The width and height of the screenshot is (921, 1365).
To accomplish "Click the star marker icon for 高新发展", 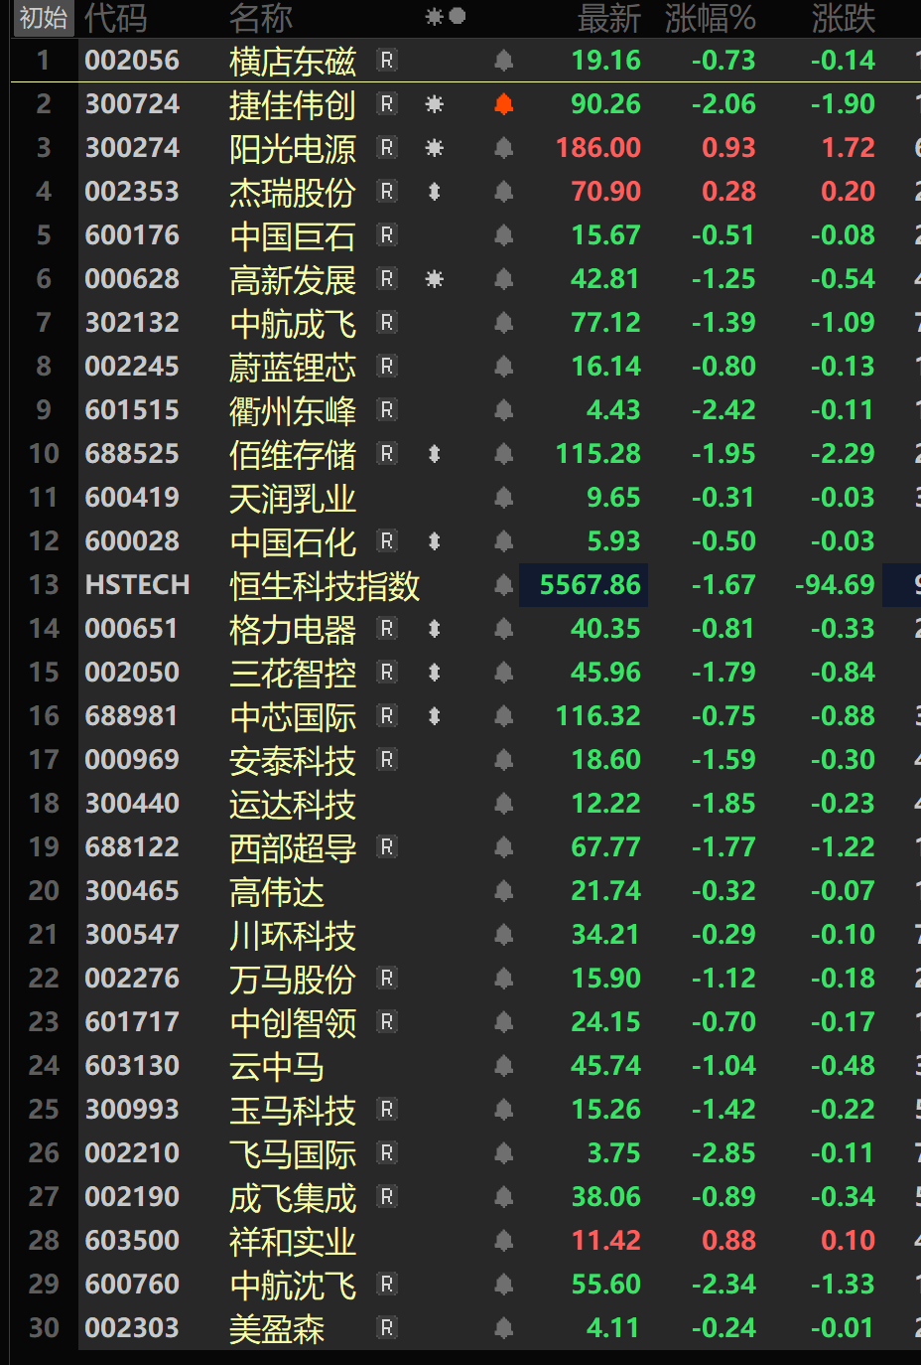I will pyautogui.click(x=435, y=279).
